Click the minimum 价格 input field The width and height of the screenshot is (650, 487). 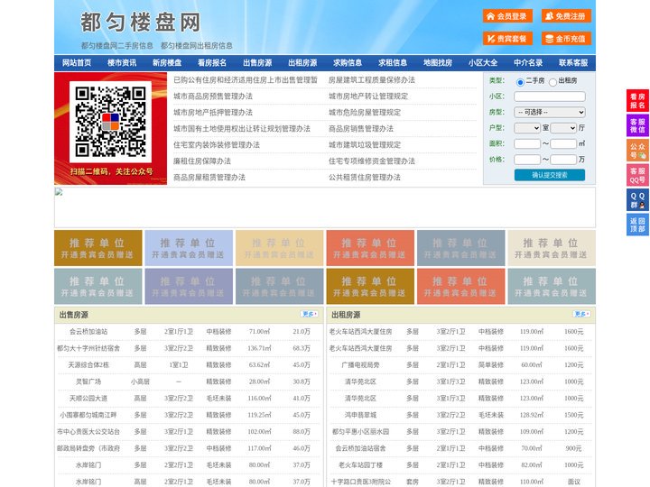527,160
